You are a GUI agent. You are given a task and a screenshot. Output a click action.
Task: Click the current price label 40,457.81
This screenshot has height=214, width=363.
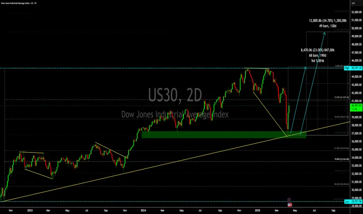(x=356, y=107)
